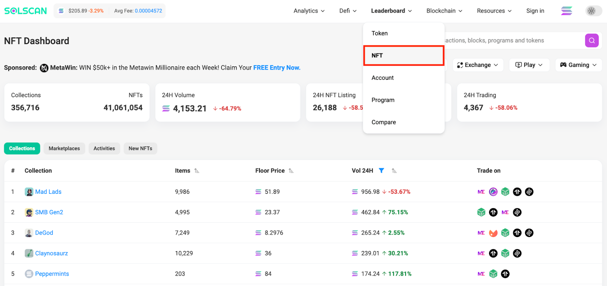Sort collections by Items column icon
Image resolution: width=607 pixels, height=286 pixels.
(x=197, y=171)
